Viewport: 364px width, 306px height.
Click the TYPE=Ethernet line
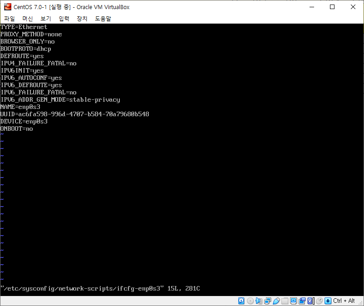(x=24, y=27)
